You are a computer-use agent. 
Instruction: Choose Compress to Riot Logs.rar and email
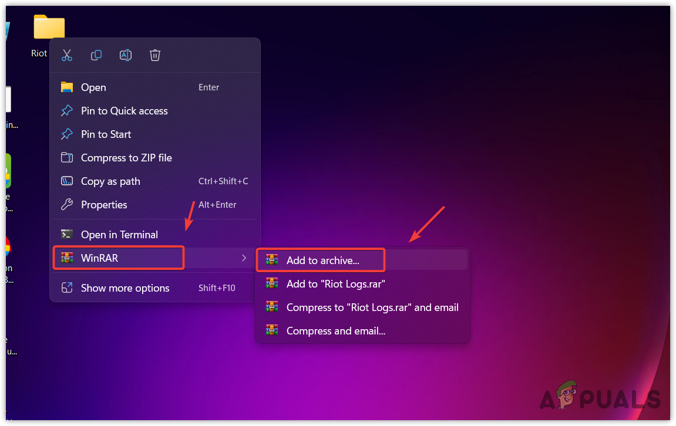372,307
